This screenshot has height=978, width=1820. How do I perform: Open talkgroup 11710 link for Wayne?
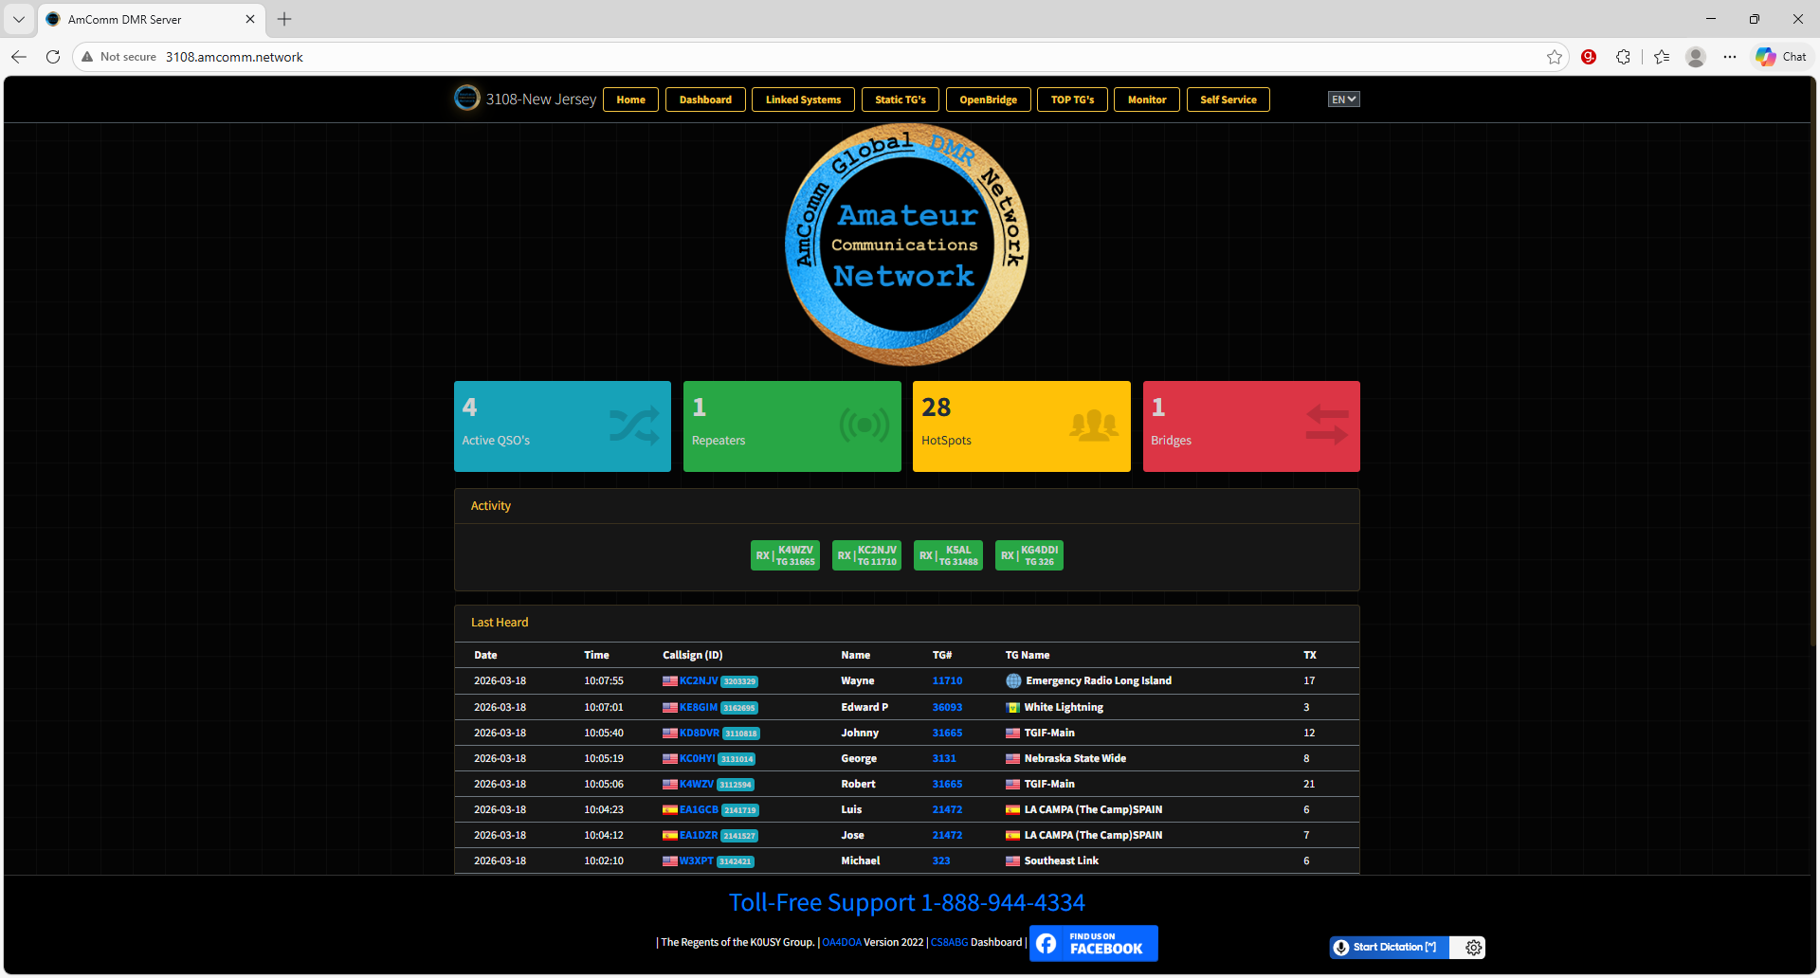tap(947, 680)
